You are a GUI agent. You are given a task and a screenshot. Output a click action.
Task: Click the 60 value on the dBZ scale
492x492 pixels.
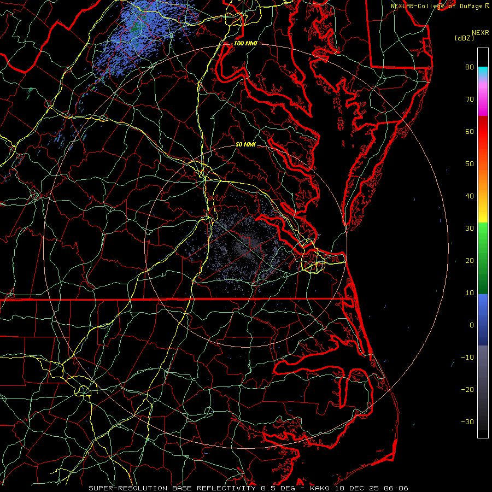(x=470, y=131)
